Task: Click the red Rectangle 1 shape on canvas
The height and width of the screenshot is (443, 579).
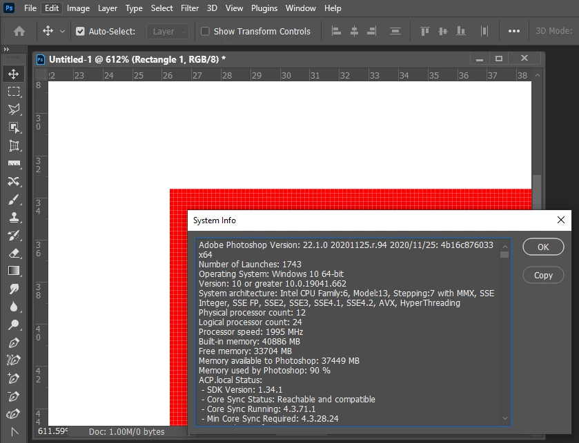Action: point(351,199)
